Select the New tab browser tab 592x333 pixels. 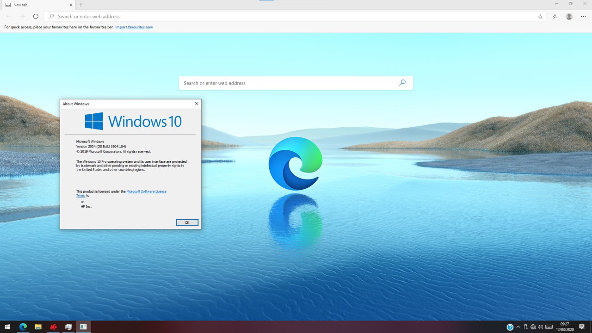coord(38,5)
